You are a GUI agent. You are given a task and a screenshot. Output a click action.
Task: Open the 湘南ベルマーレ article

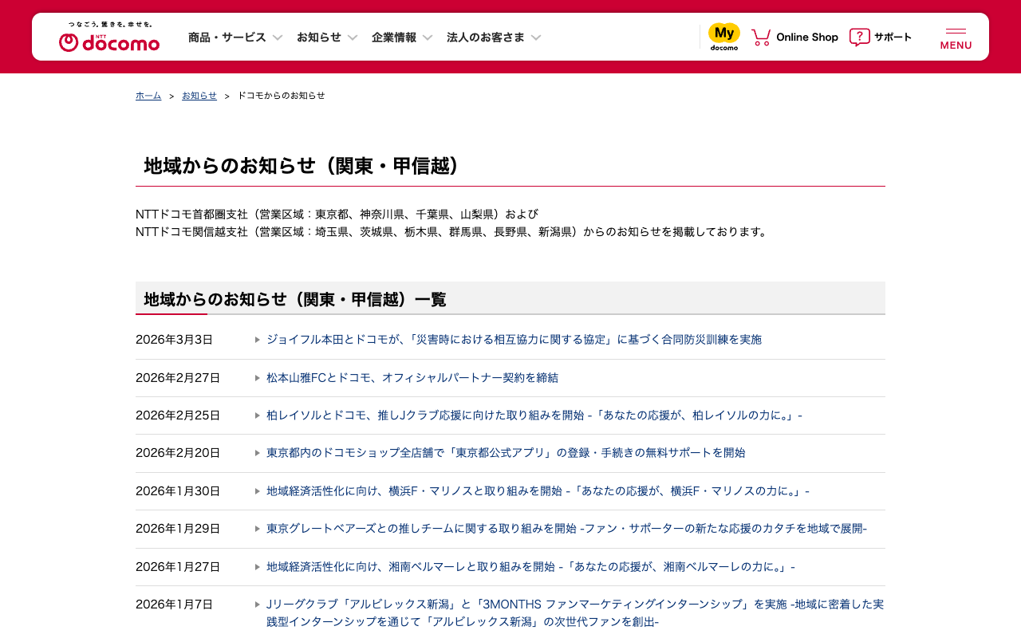[530, 567]
